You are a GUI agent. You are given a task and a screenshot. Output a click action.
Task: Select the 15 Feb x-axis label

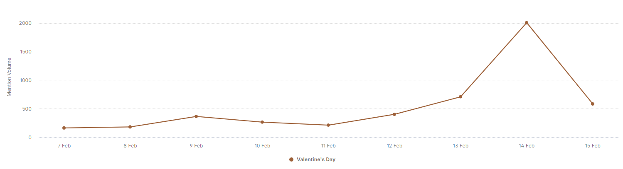(x=593, y=146)
